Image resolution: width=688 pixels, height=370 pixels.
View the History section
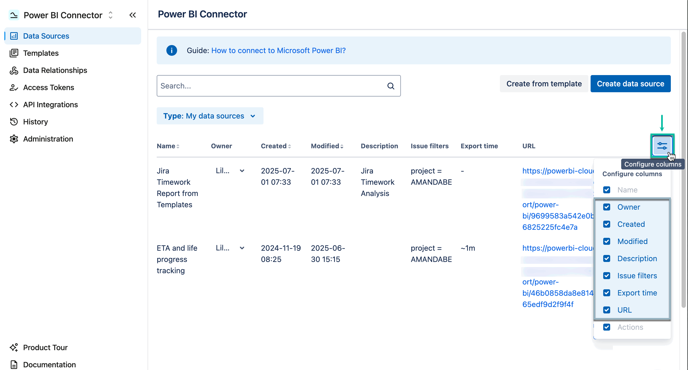click(x=35, y=121)
